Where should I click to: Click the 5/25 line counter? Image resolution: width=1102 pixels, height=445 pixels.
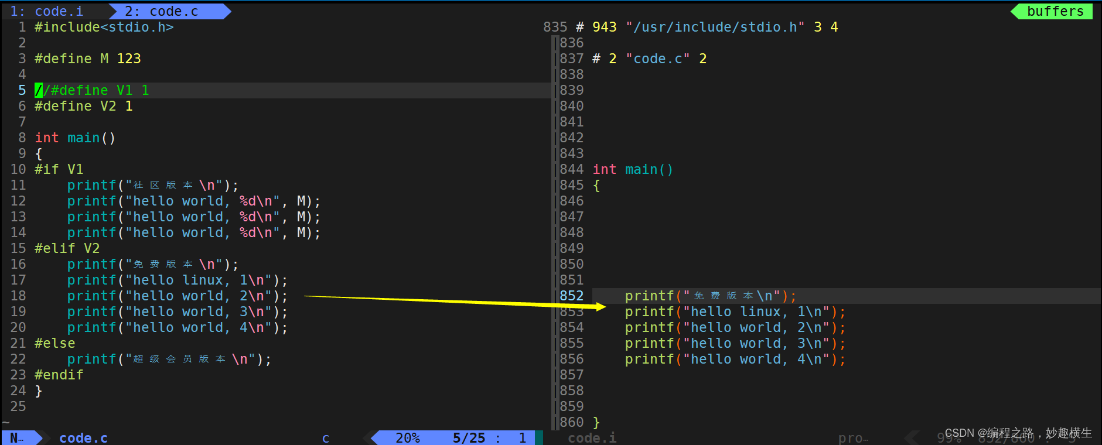[469, 437]
